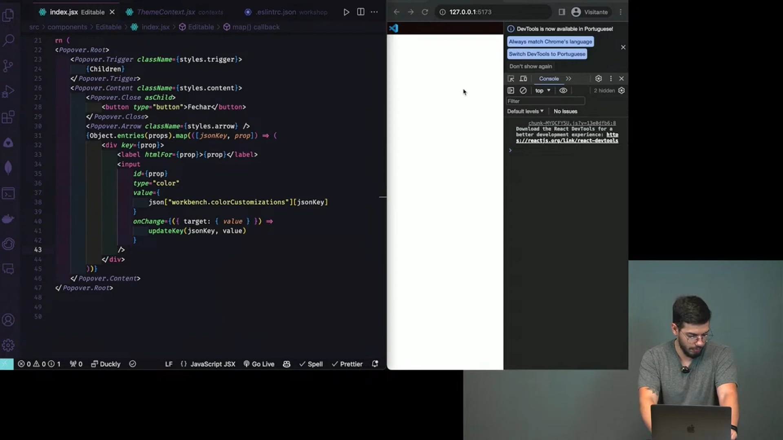Clear console with the circle-slash icon
Viewport: 783px width, 440px height.
click(x=523, y=90)
